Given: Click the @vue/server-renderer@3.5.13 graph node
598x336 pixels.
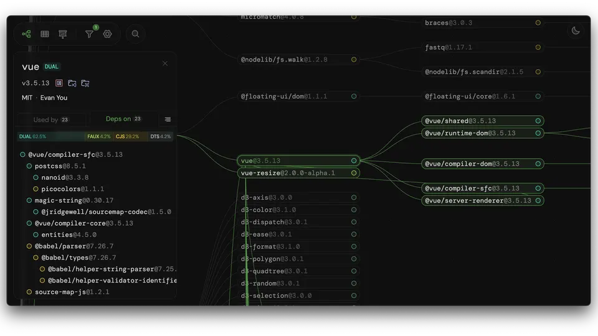Looking at the screenshot, I should (482, 200).
